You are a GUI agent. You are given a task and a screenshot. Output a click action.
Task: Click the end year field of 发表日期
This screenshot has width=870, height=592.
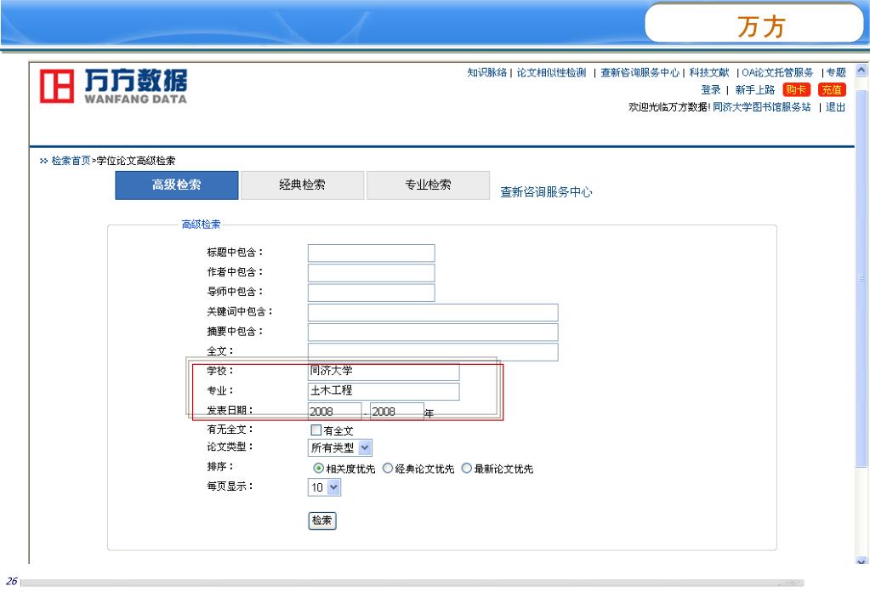pos(396,412)
